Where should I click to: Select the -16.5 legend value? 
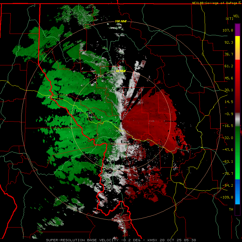(x=228, y=126)
